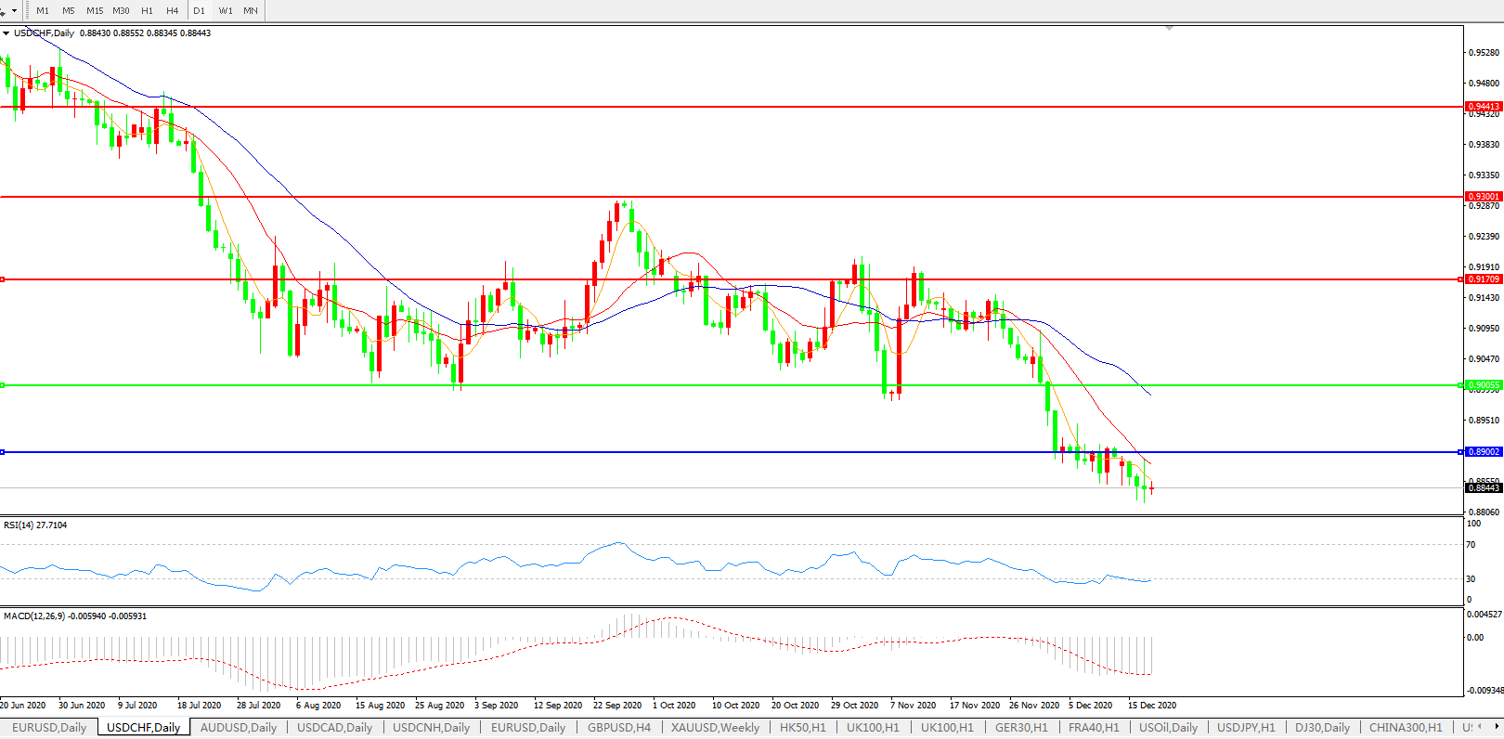
Task: Switch to the GBPUSD,H4 tab
Action: 618,728
